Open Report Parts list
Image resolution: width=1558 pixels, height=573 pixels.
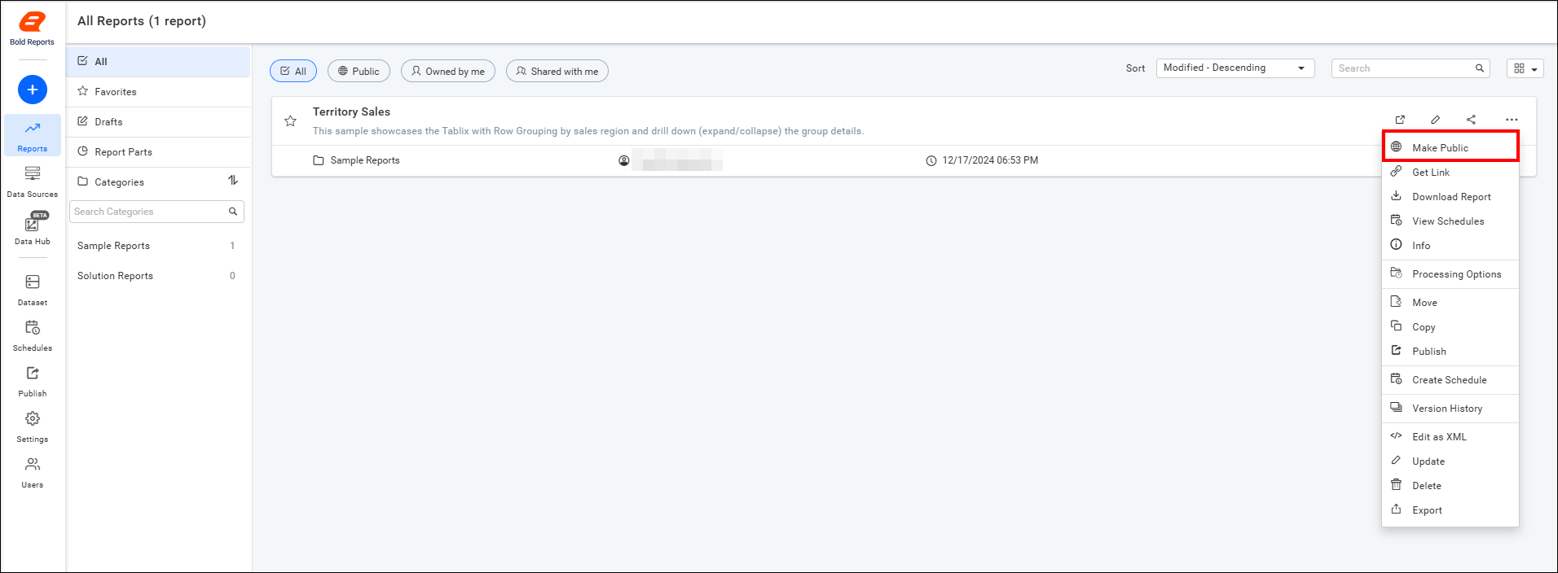tap(158, 152)
